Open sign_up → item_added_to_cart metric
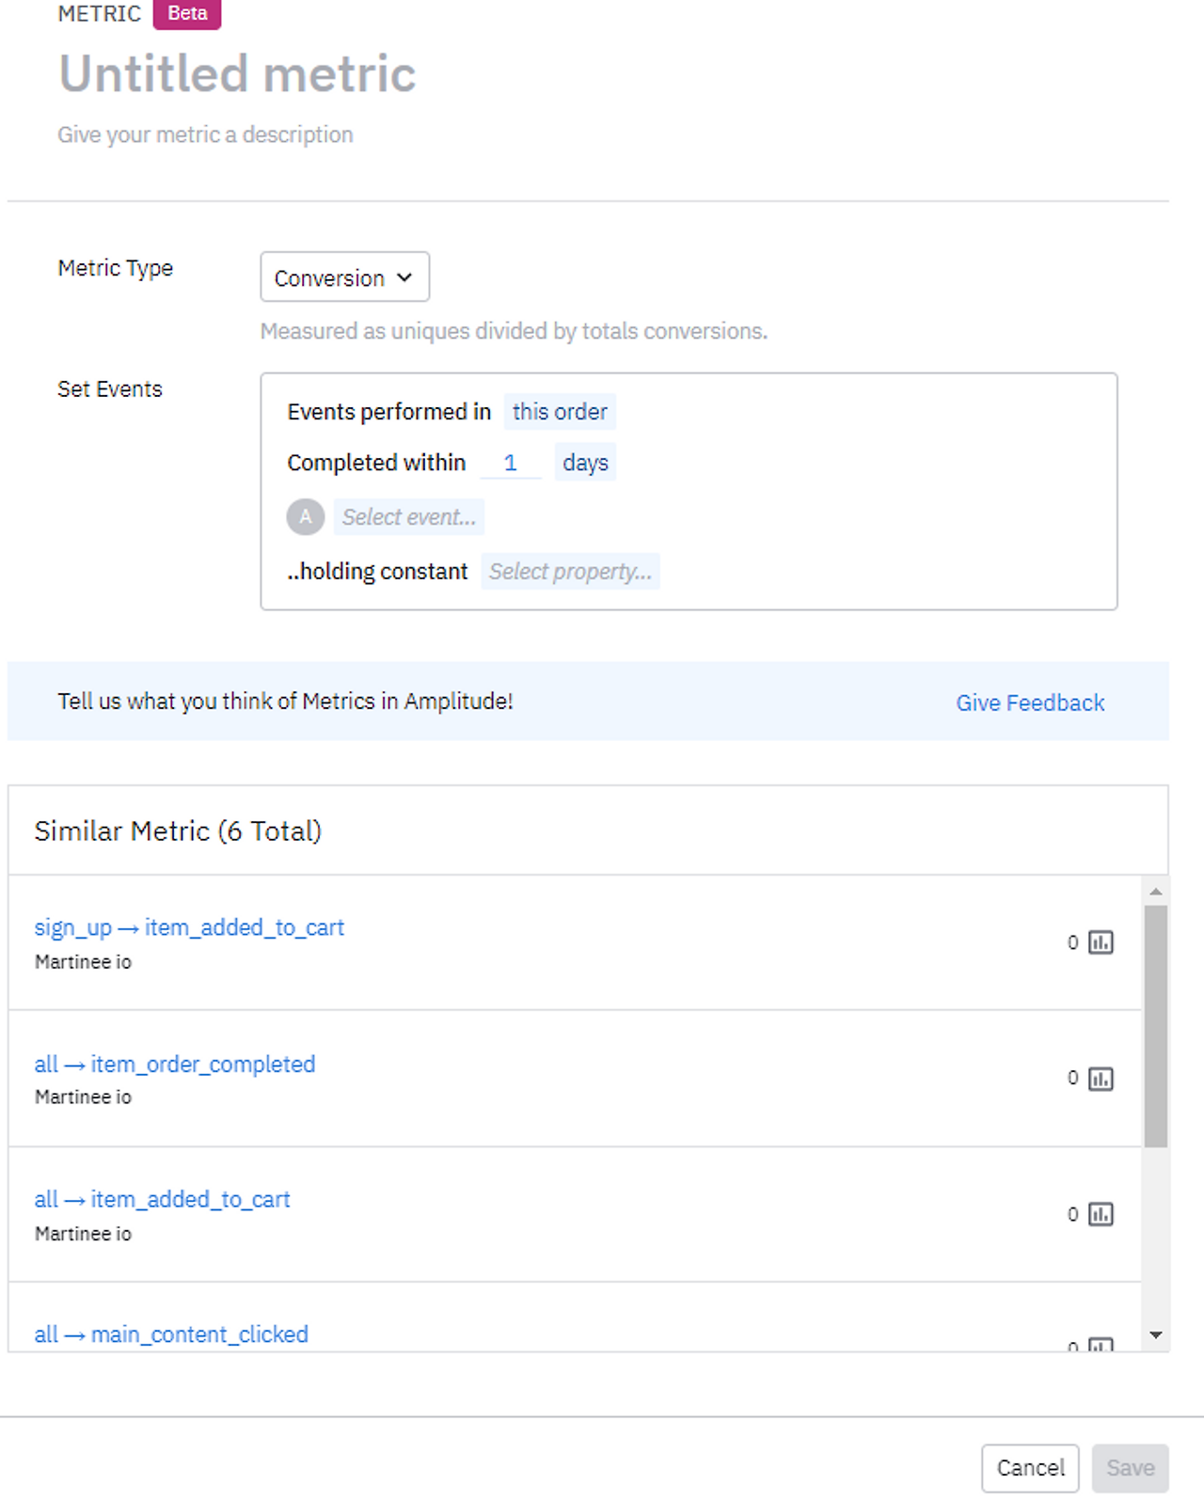The height and width of the screenshot is (1500, 1204). click(x=189, y=928)
